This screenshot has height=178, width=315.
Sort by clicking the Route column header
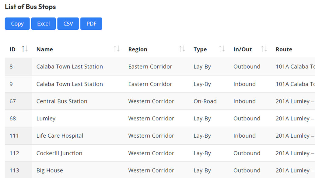pyautogui.click(x=284, y=49)
